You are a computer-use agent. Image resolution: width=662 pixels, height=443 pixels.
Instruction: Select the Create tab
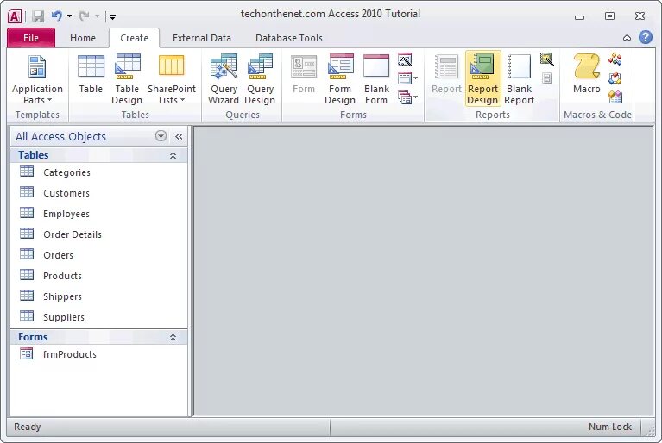[x=134, y=38]
